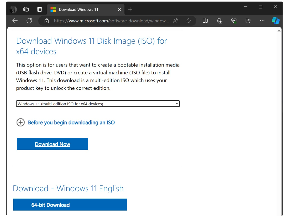Open Copilot sidebar
Screen dimensions: 288x216
[276, 21]
